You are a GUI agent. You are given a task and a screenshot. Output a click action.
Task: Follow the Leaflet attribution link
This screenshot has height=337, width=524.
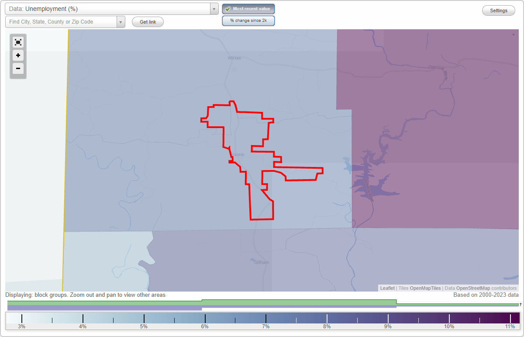coord(387,288)
